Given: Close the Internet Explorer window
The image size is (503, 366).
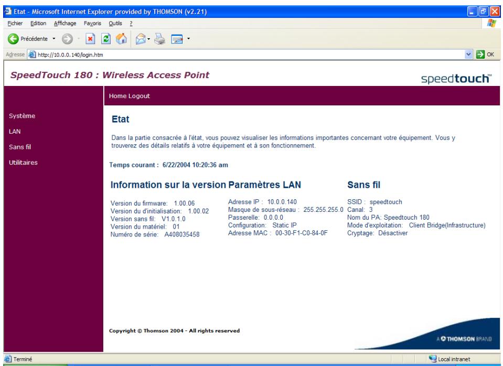Looking at the screenshot, I should [x=495, y=12].
